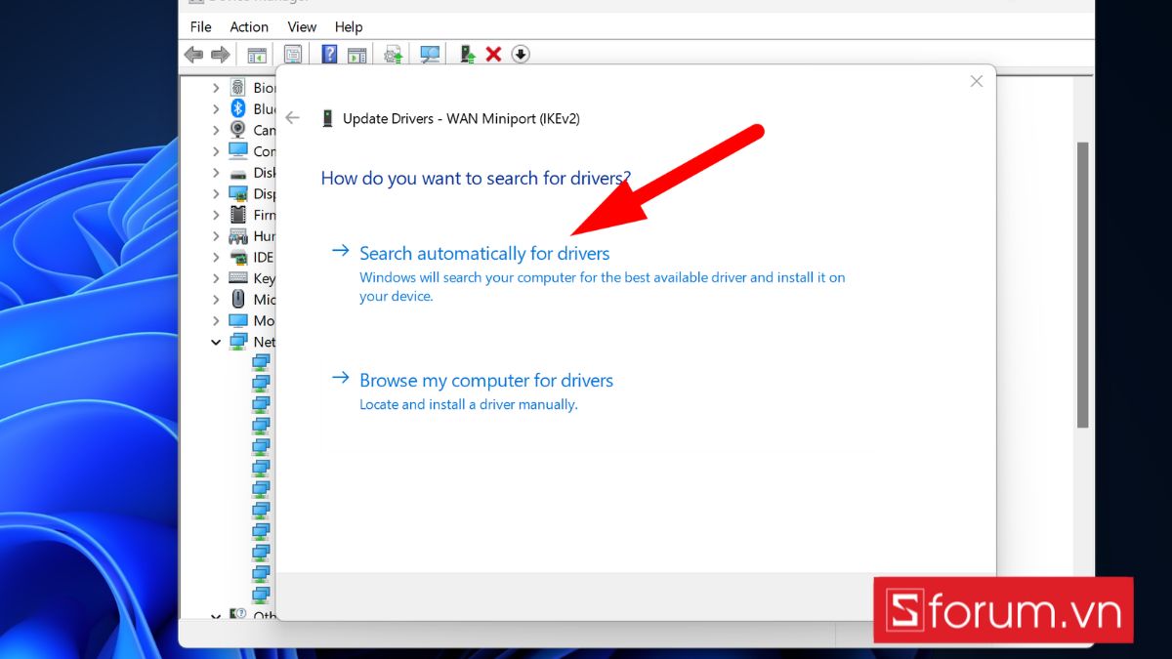Select the Mice mouse icon
This screenshot has height=659, width=1172.
[x=237, y=300]
